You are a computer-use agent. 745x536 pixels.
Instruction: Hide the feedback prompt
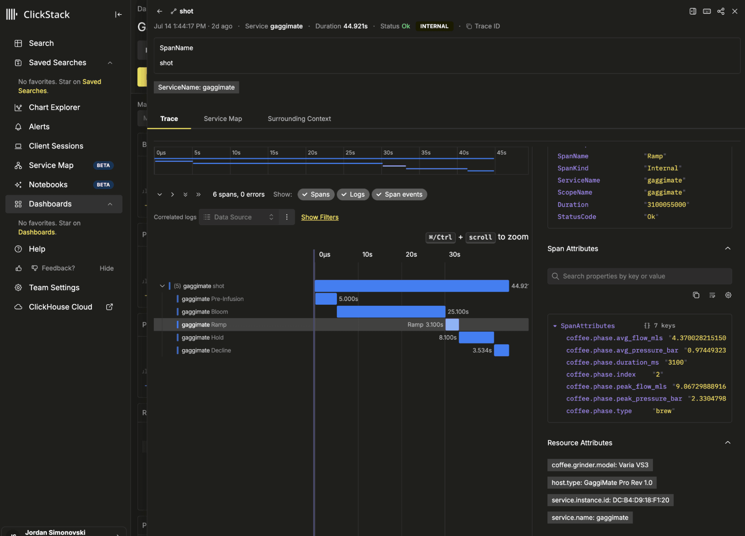(107, 268)
